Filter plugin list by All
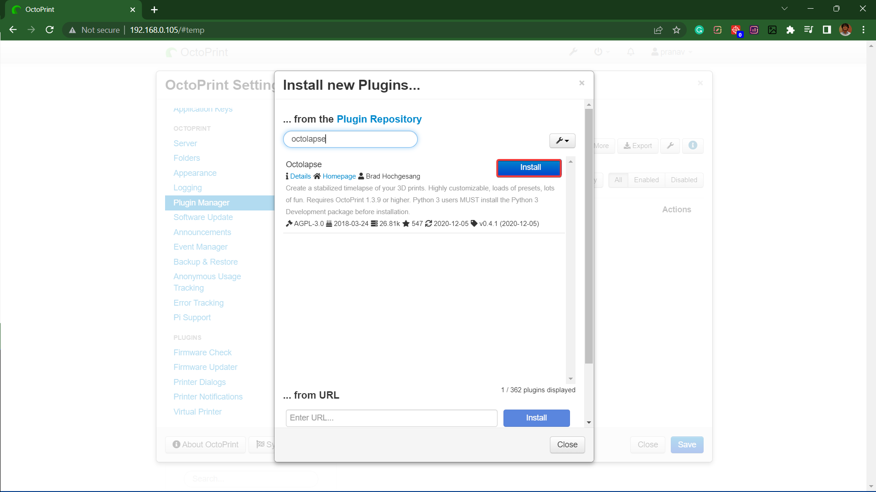 pos(618,180)
